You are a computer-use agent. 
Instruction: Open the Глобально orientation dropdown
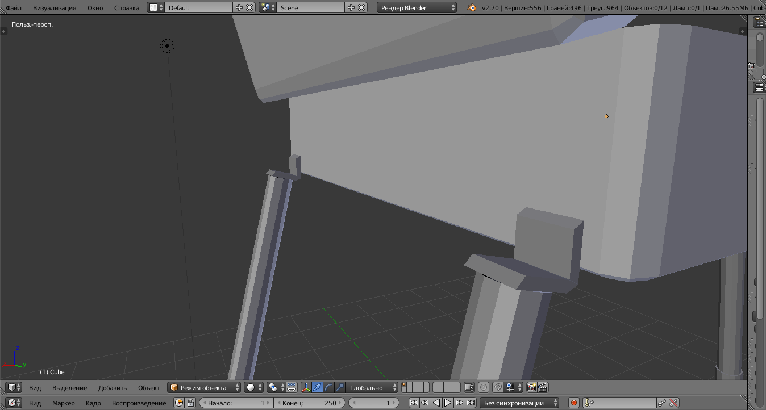[372, 387]
